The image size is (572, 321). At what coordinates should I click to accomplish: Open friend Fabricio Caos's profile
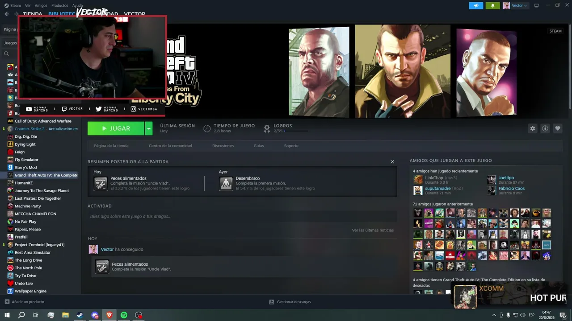[512, 189]
